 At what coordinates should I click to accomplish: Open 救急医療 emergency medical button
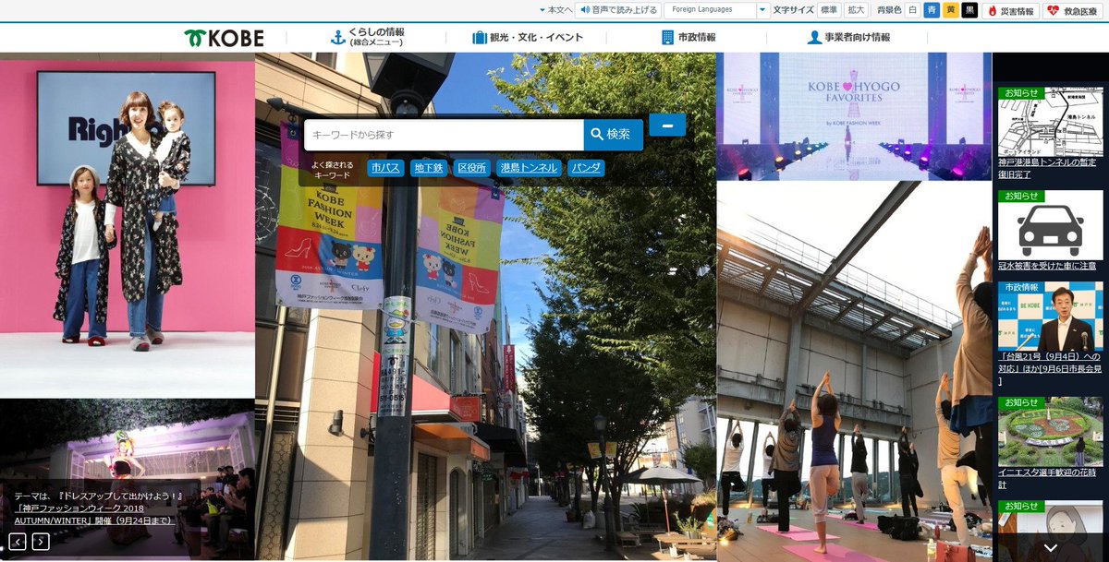coord(1074,11)
